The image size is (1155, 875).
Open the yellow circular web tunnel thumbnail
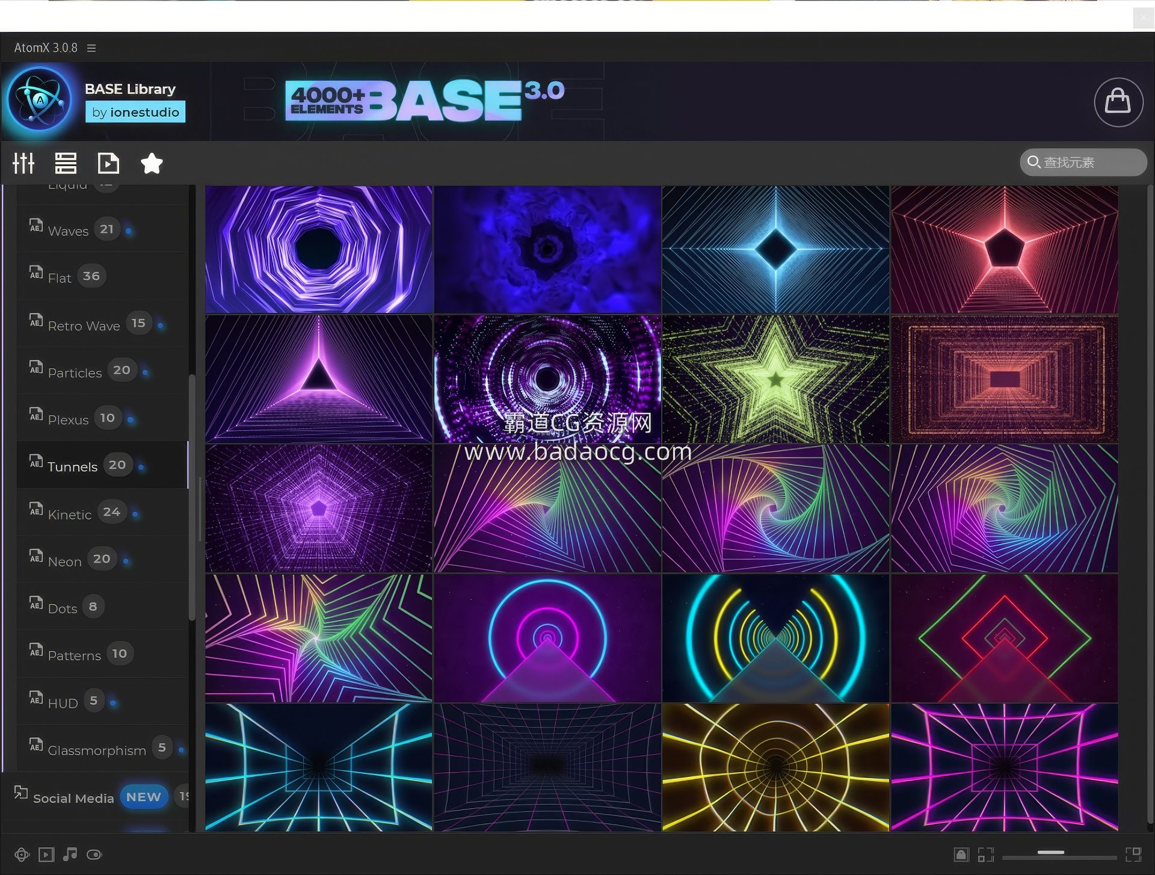coord(775,767)
